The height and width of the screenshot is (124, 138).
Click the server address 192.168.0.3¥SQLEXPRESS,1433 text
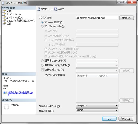pyautogui.click(x=19, y=81)
